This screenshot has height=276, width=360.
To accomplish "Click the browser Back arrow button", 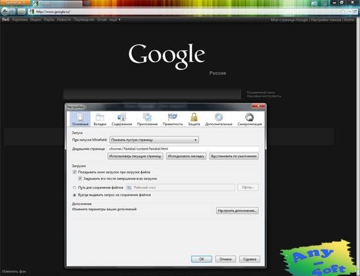I will 5,12.
